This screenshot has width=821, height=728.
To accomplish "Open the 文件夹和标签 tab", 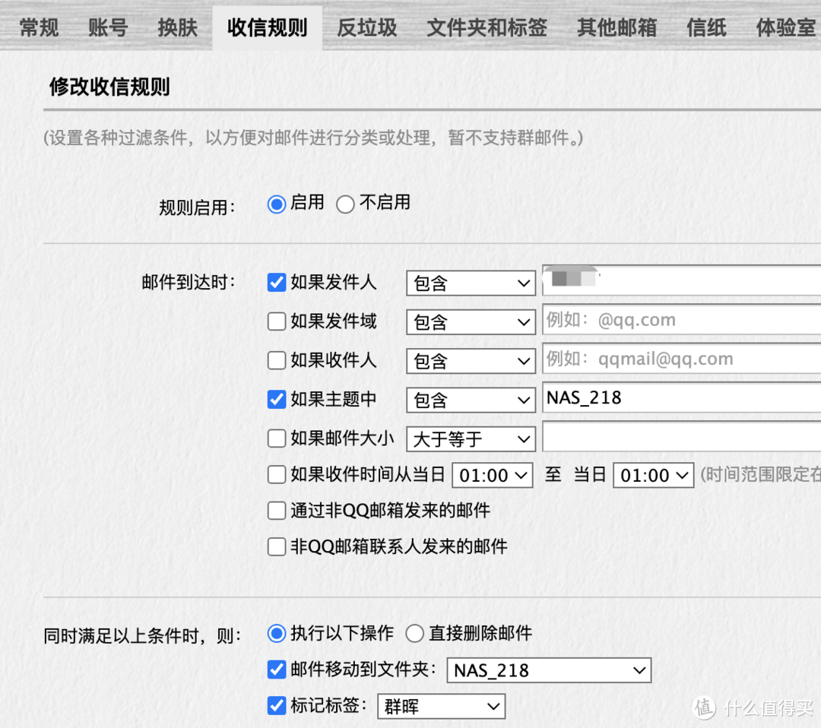I will [487, 28].
